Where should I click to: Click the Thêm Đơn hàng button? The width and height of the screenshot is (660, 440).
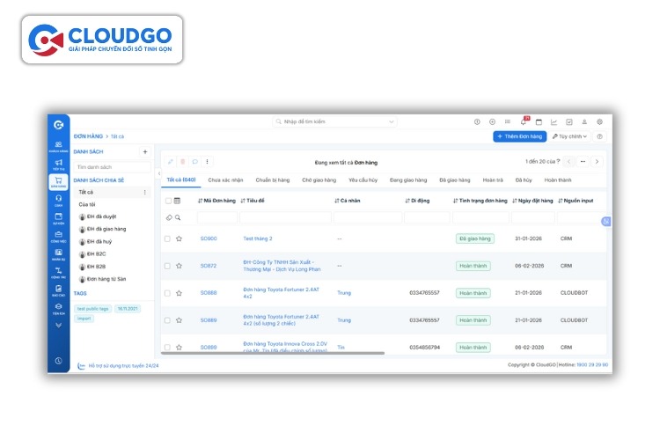pos(519,136)
